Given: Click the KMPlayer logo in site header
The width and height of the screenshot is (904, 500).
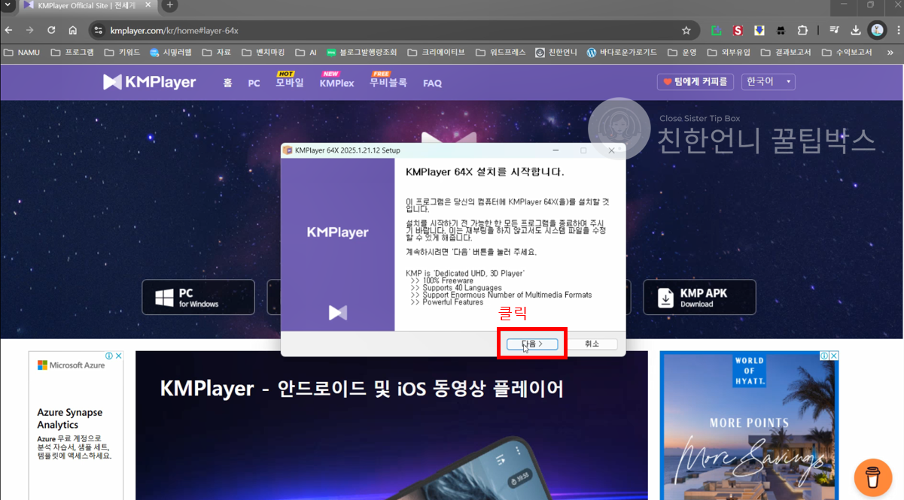Looking at the screenshot, I should [149, 82].
